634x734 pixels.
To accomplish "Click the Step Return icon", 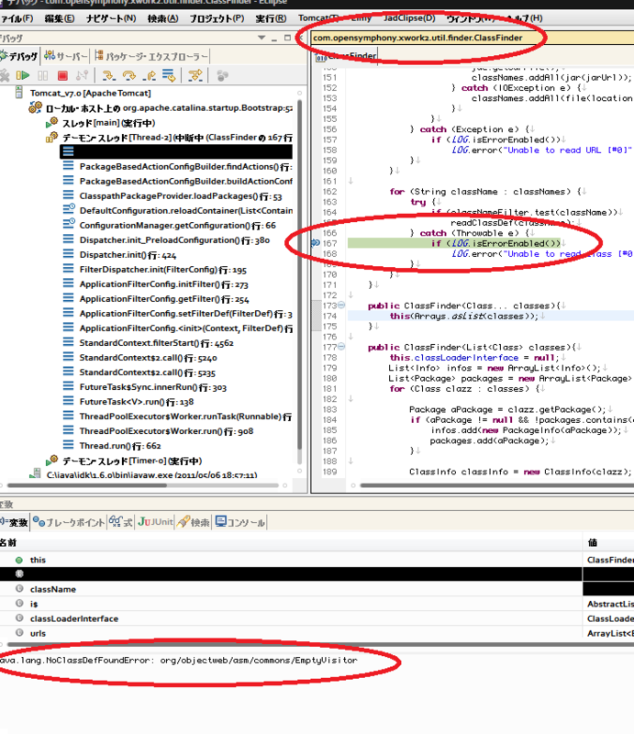I will (x=150, y=75).
